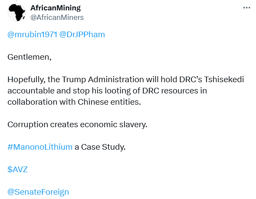Click the Africa silhouette profile avatar
The height and width of the screenshot is (199, 256).
coord(17,13)
